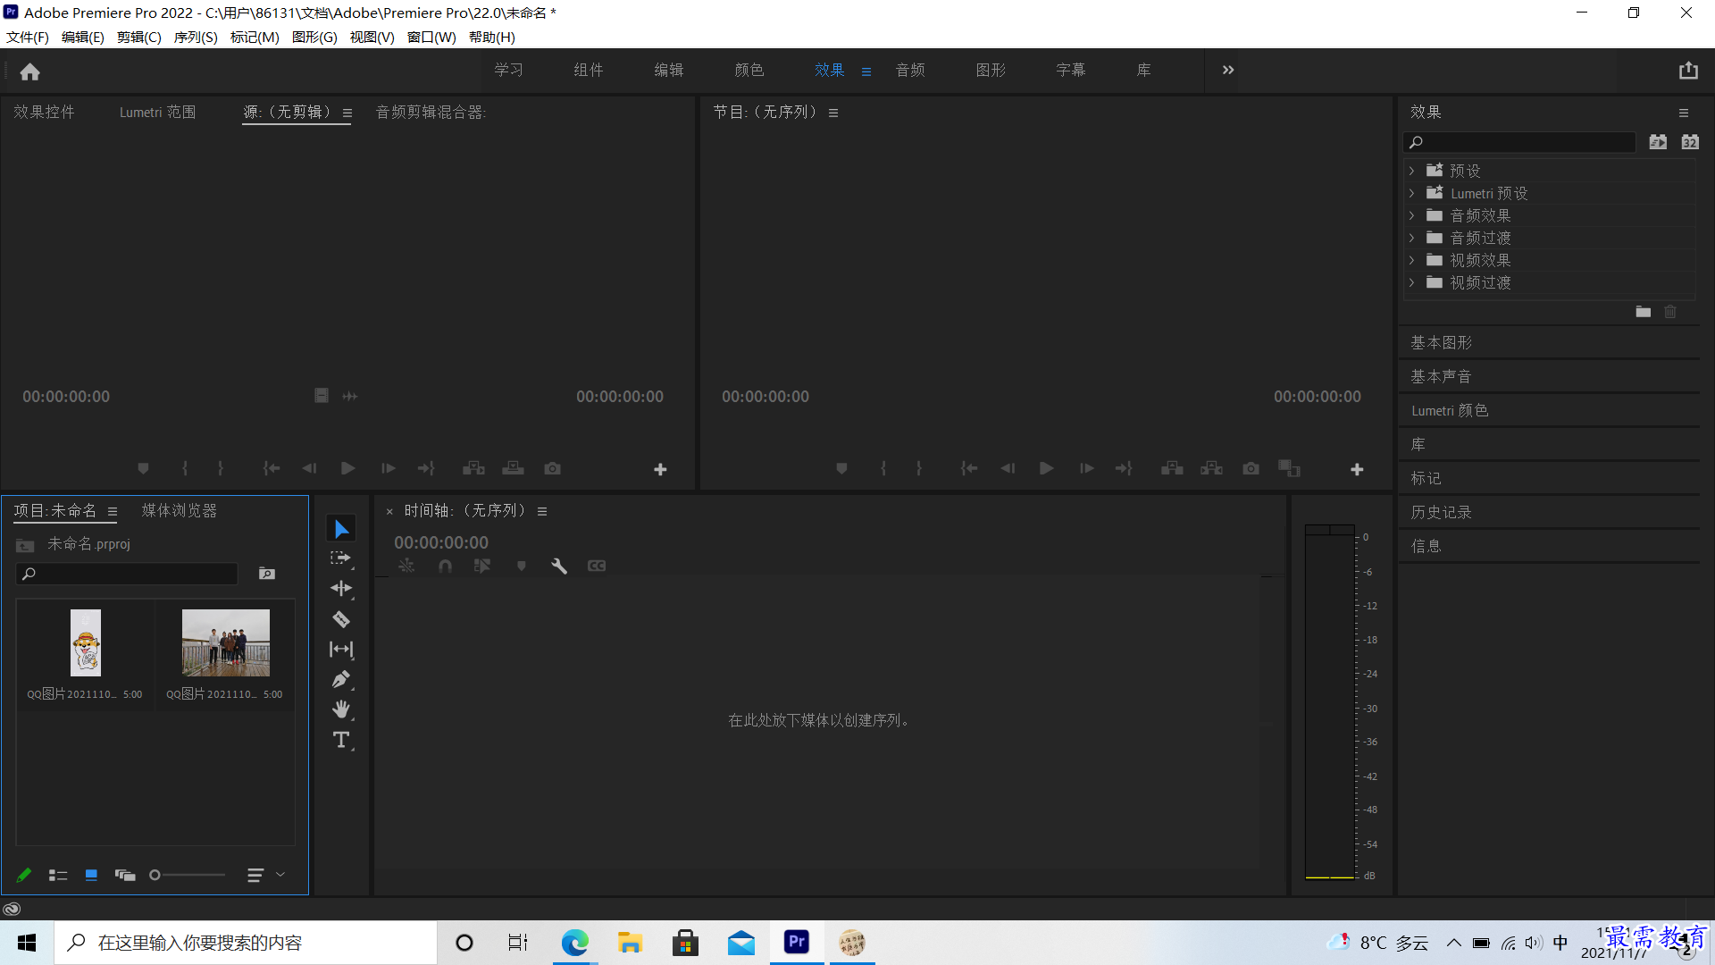Expand the 视频过渡 folder
The width and height of the screenshot is (1715, 965).
coord(1411,282)
